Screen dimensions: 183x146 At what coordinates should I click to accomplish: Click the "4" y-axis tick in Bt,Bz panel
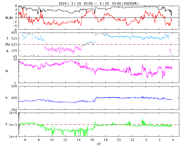(x=16, y=10)
